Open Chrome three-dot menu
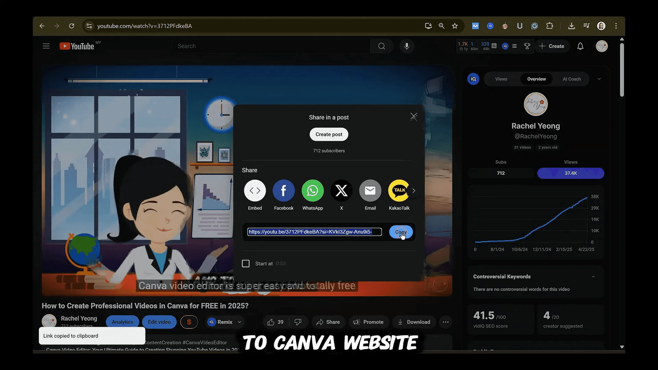The image size is (658, 370). (616, 26)
